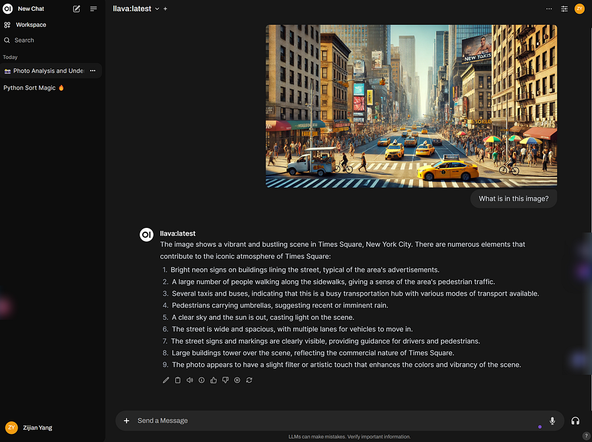Copy the response to the clipboard
592x442 pixels.
pos(178,380)
